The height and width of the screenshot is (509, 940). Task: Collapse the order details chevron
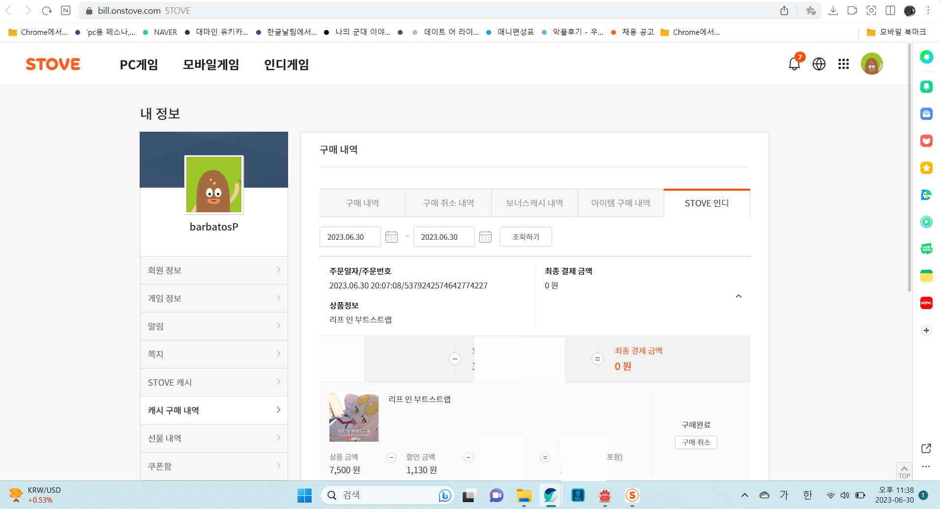[x=738, y=296]
